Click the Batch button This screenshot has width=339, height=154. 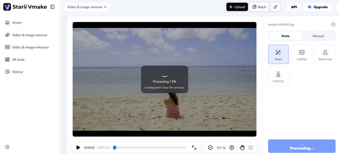pyautogui.click(x=259, y=7)
